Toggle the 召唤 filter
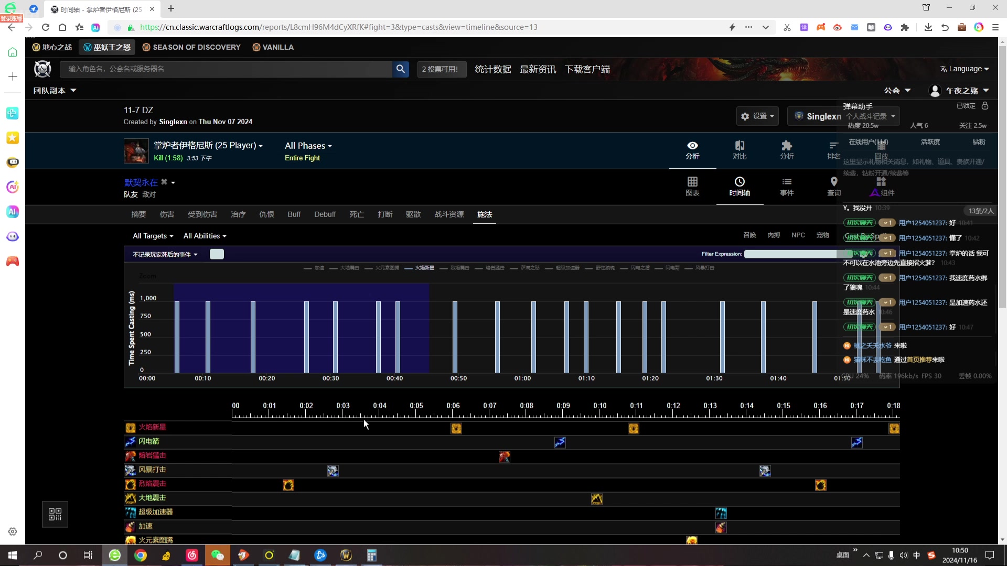The height and width of the screenshot is (566, 1007). pyautogui.click(x=749, y=235)
